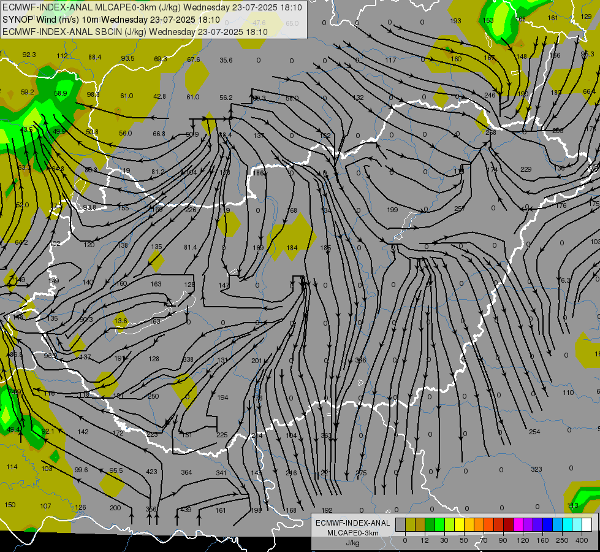
Task: Click the legend scale label 70
Action: tap(484, 540)
